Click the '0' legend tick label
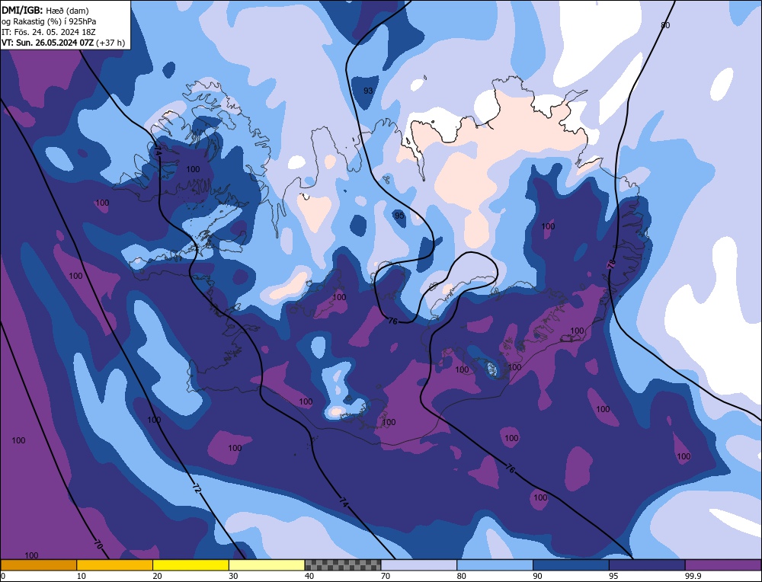This screenshot has width=762, height=582. point(3,576)
